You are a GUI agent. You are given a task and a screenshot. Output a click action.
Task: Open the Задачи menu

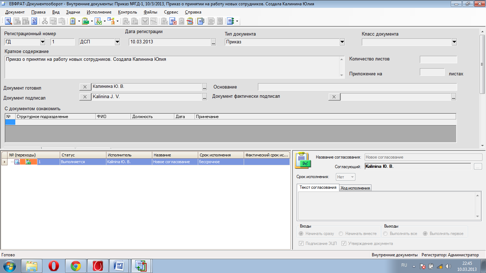pos(73,12)
